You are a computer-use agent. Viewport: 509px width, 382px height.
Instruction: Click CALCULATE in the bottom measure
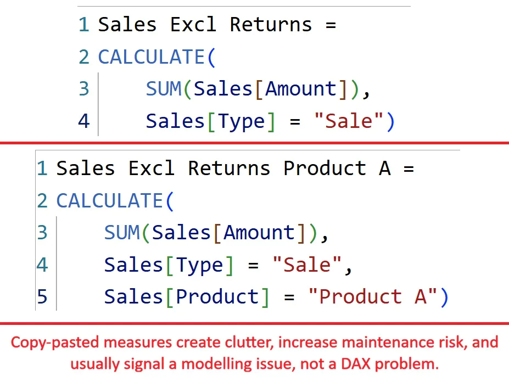[x=109, y=201]
